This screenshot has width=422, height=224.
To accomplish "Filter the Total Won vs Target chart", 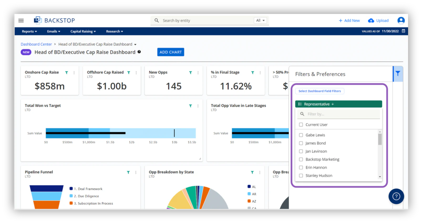I will click(191, 106).
